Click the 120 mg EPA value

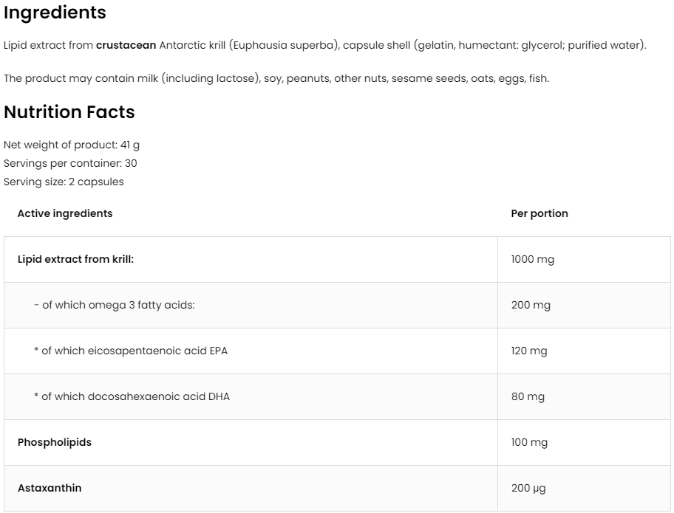pyautogui.click(x=529, y=351)
